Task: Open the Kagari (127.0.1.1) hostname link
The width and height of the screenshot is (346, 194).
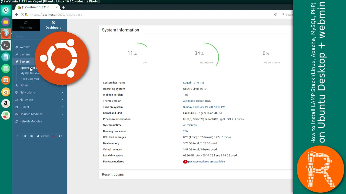Action: [193, 83]
